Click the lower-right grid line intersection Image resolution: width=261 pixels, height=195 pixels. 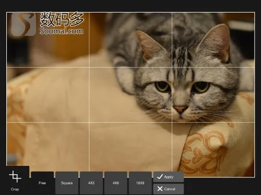coord(172,122)
